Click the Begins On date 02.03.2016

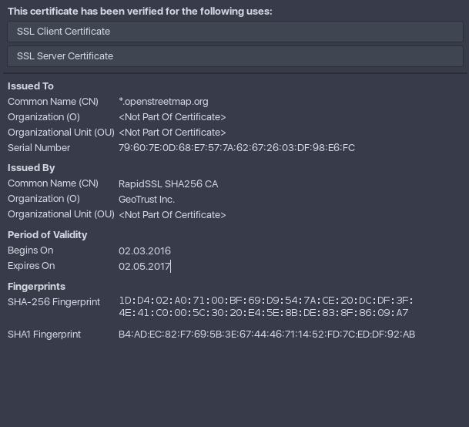tap(145, 251)
